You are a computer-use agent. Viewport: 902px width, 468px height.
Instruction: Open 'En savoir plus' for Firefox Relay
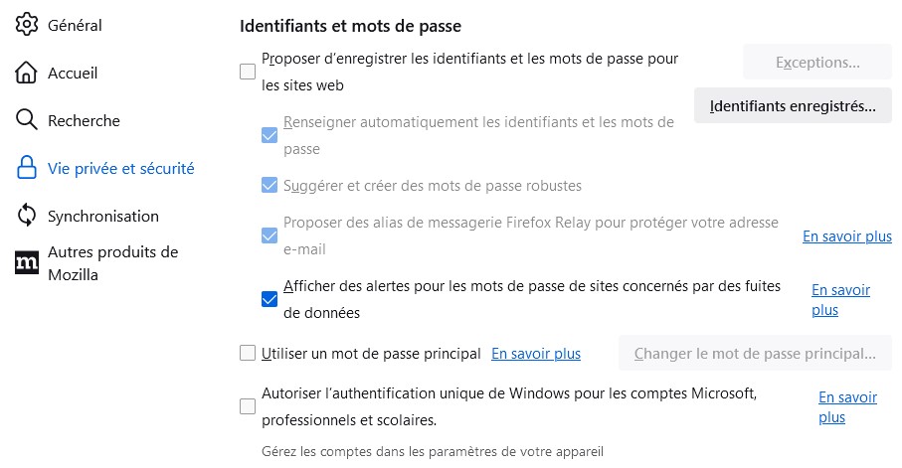point(846,236)
